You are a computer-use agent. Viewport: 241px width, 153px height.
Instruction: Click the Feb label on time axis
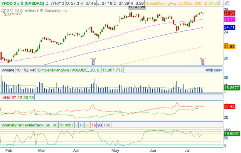tap(8, 151)
